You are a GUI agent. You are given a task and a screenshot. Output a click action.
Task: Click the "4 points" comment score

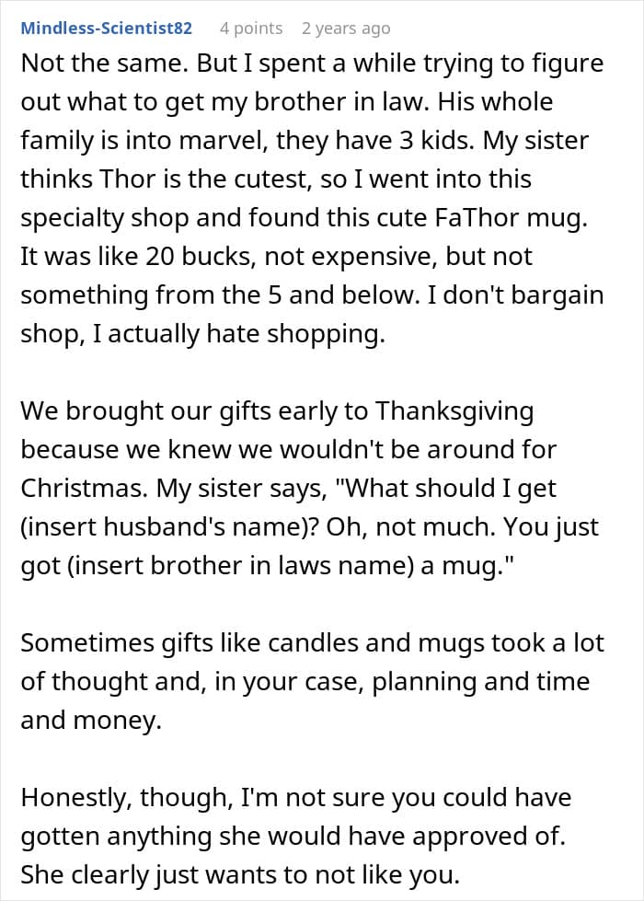click(x=251, y=29)
